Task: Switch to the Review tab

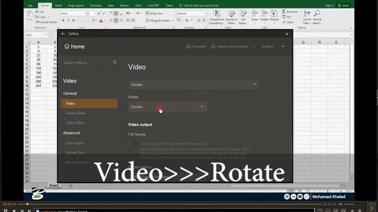Action: 125,5
